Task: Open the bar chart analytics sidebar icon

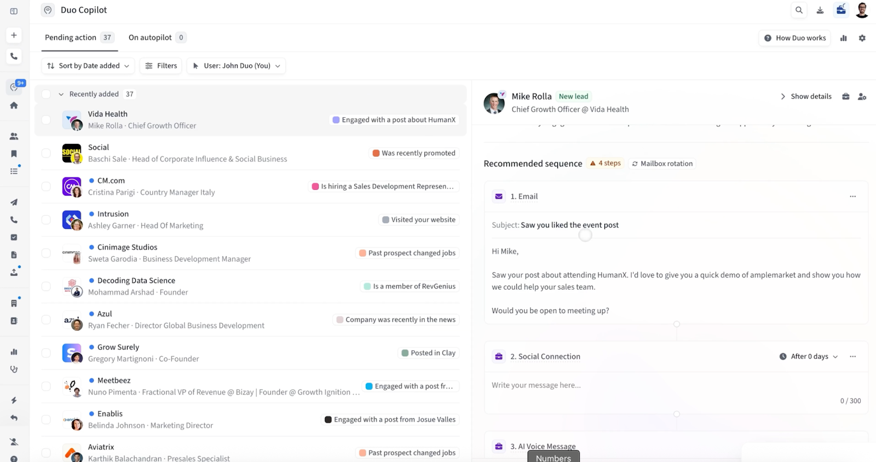Action: point(14,352)
